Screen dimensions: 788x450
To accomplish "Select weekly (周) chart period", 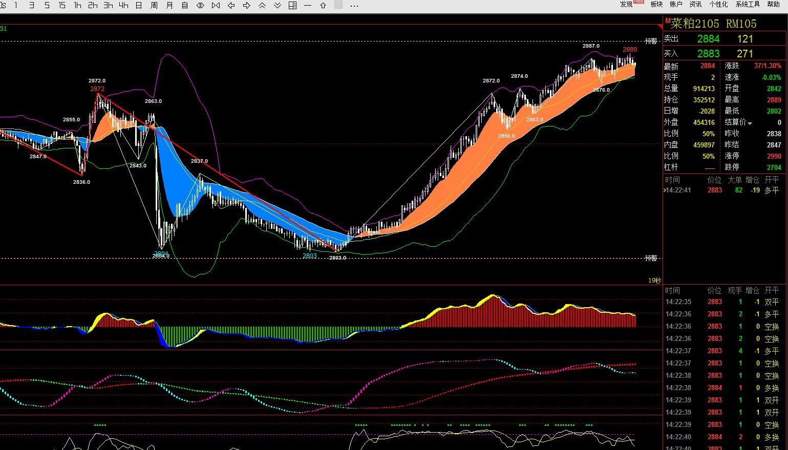I will tap(154, 5).
